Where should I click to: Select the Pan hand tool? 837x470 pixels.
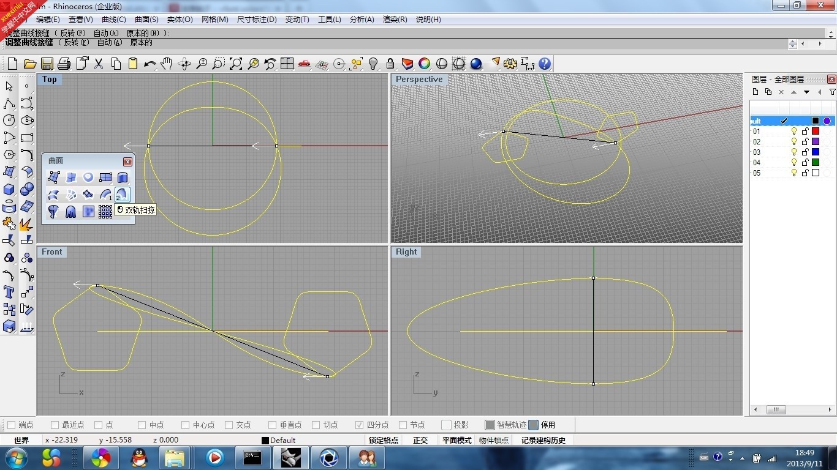click(167, 64)
